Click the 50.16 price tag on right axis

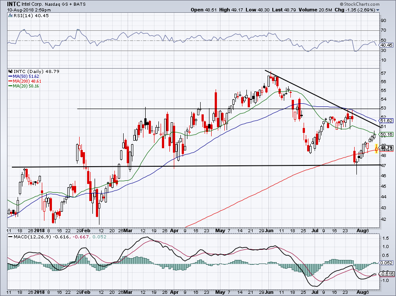click(386, 135)
